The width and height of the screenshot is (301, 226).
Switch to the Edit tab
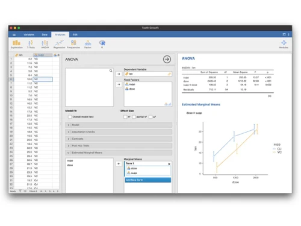point(75,34)
